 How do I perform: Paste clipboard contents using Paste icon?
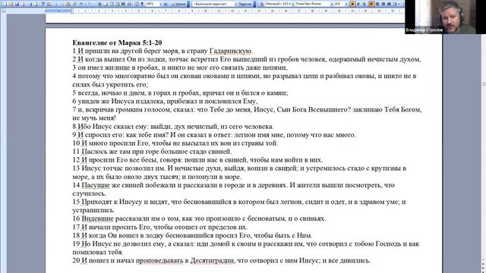pyautogui.click(x=68, y=4)
